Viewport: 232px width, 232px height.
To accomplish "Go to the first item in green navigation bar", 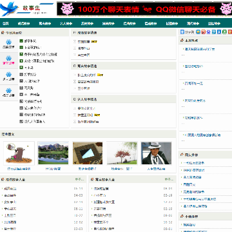I will (6, 23).
